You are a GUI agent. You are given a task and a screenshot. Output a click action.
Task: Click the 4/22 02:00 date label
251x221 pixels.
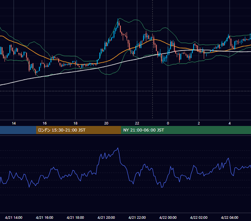click(199, 217)
